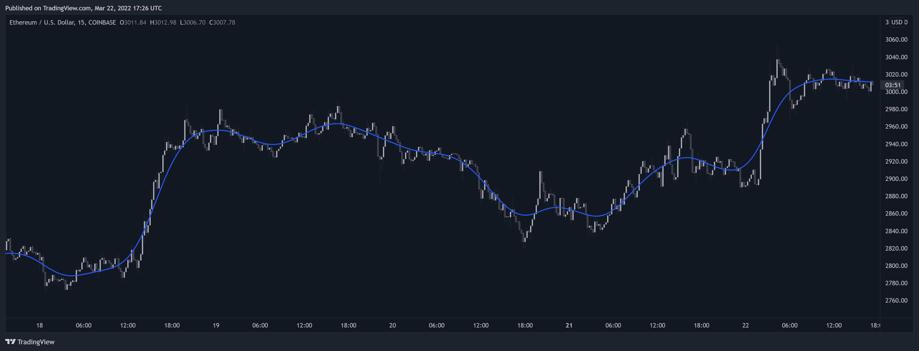Click the 3060.00 price axis label

tap(896, 39)
